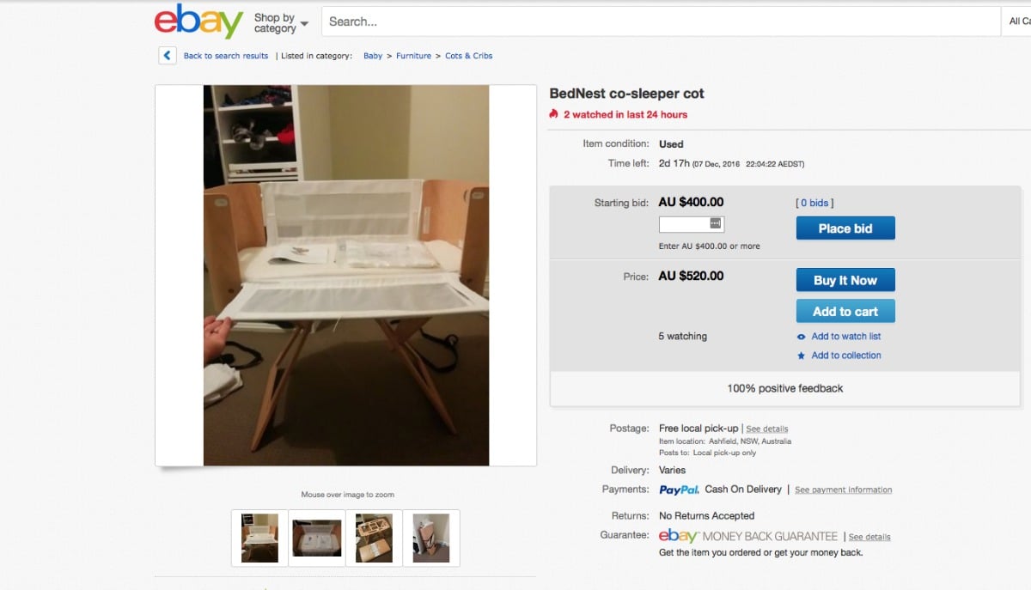The width and height of the screenshot is (1031, 590).
Task: Click the back arrow icon
Action: pos(168,56)
